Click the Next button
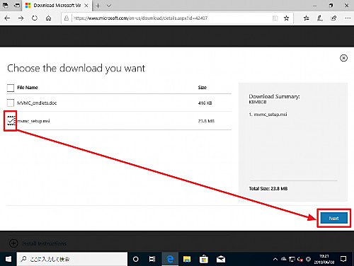The height and width of the screenshot is (266, 354). (333, 218)
